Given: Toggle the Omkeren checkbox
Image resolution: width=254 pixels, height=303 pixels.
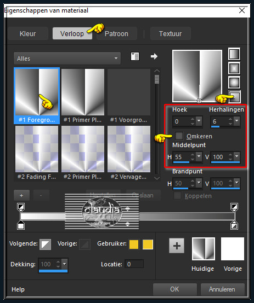Looking at the screenshot, I should [x=179, y=136].
